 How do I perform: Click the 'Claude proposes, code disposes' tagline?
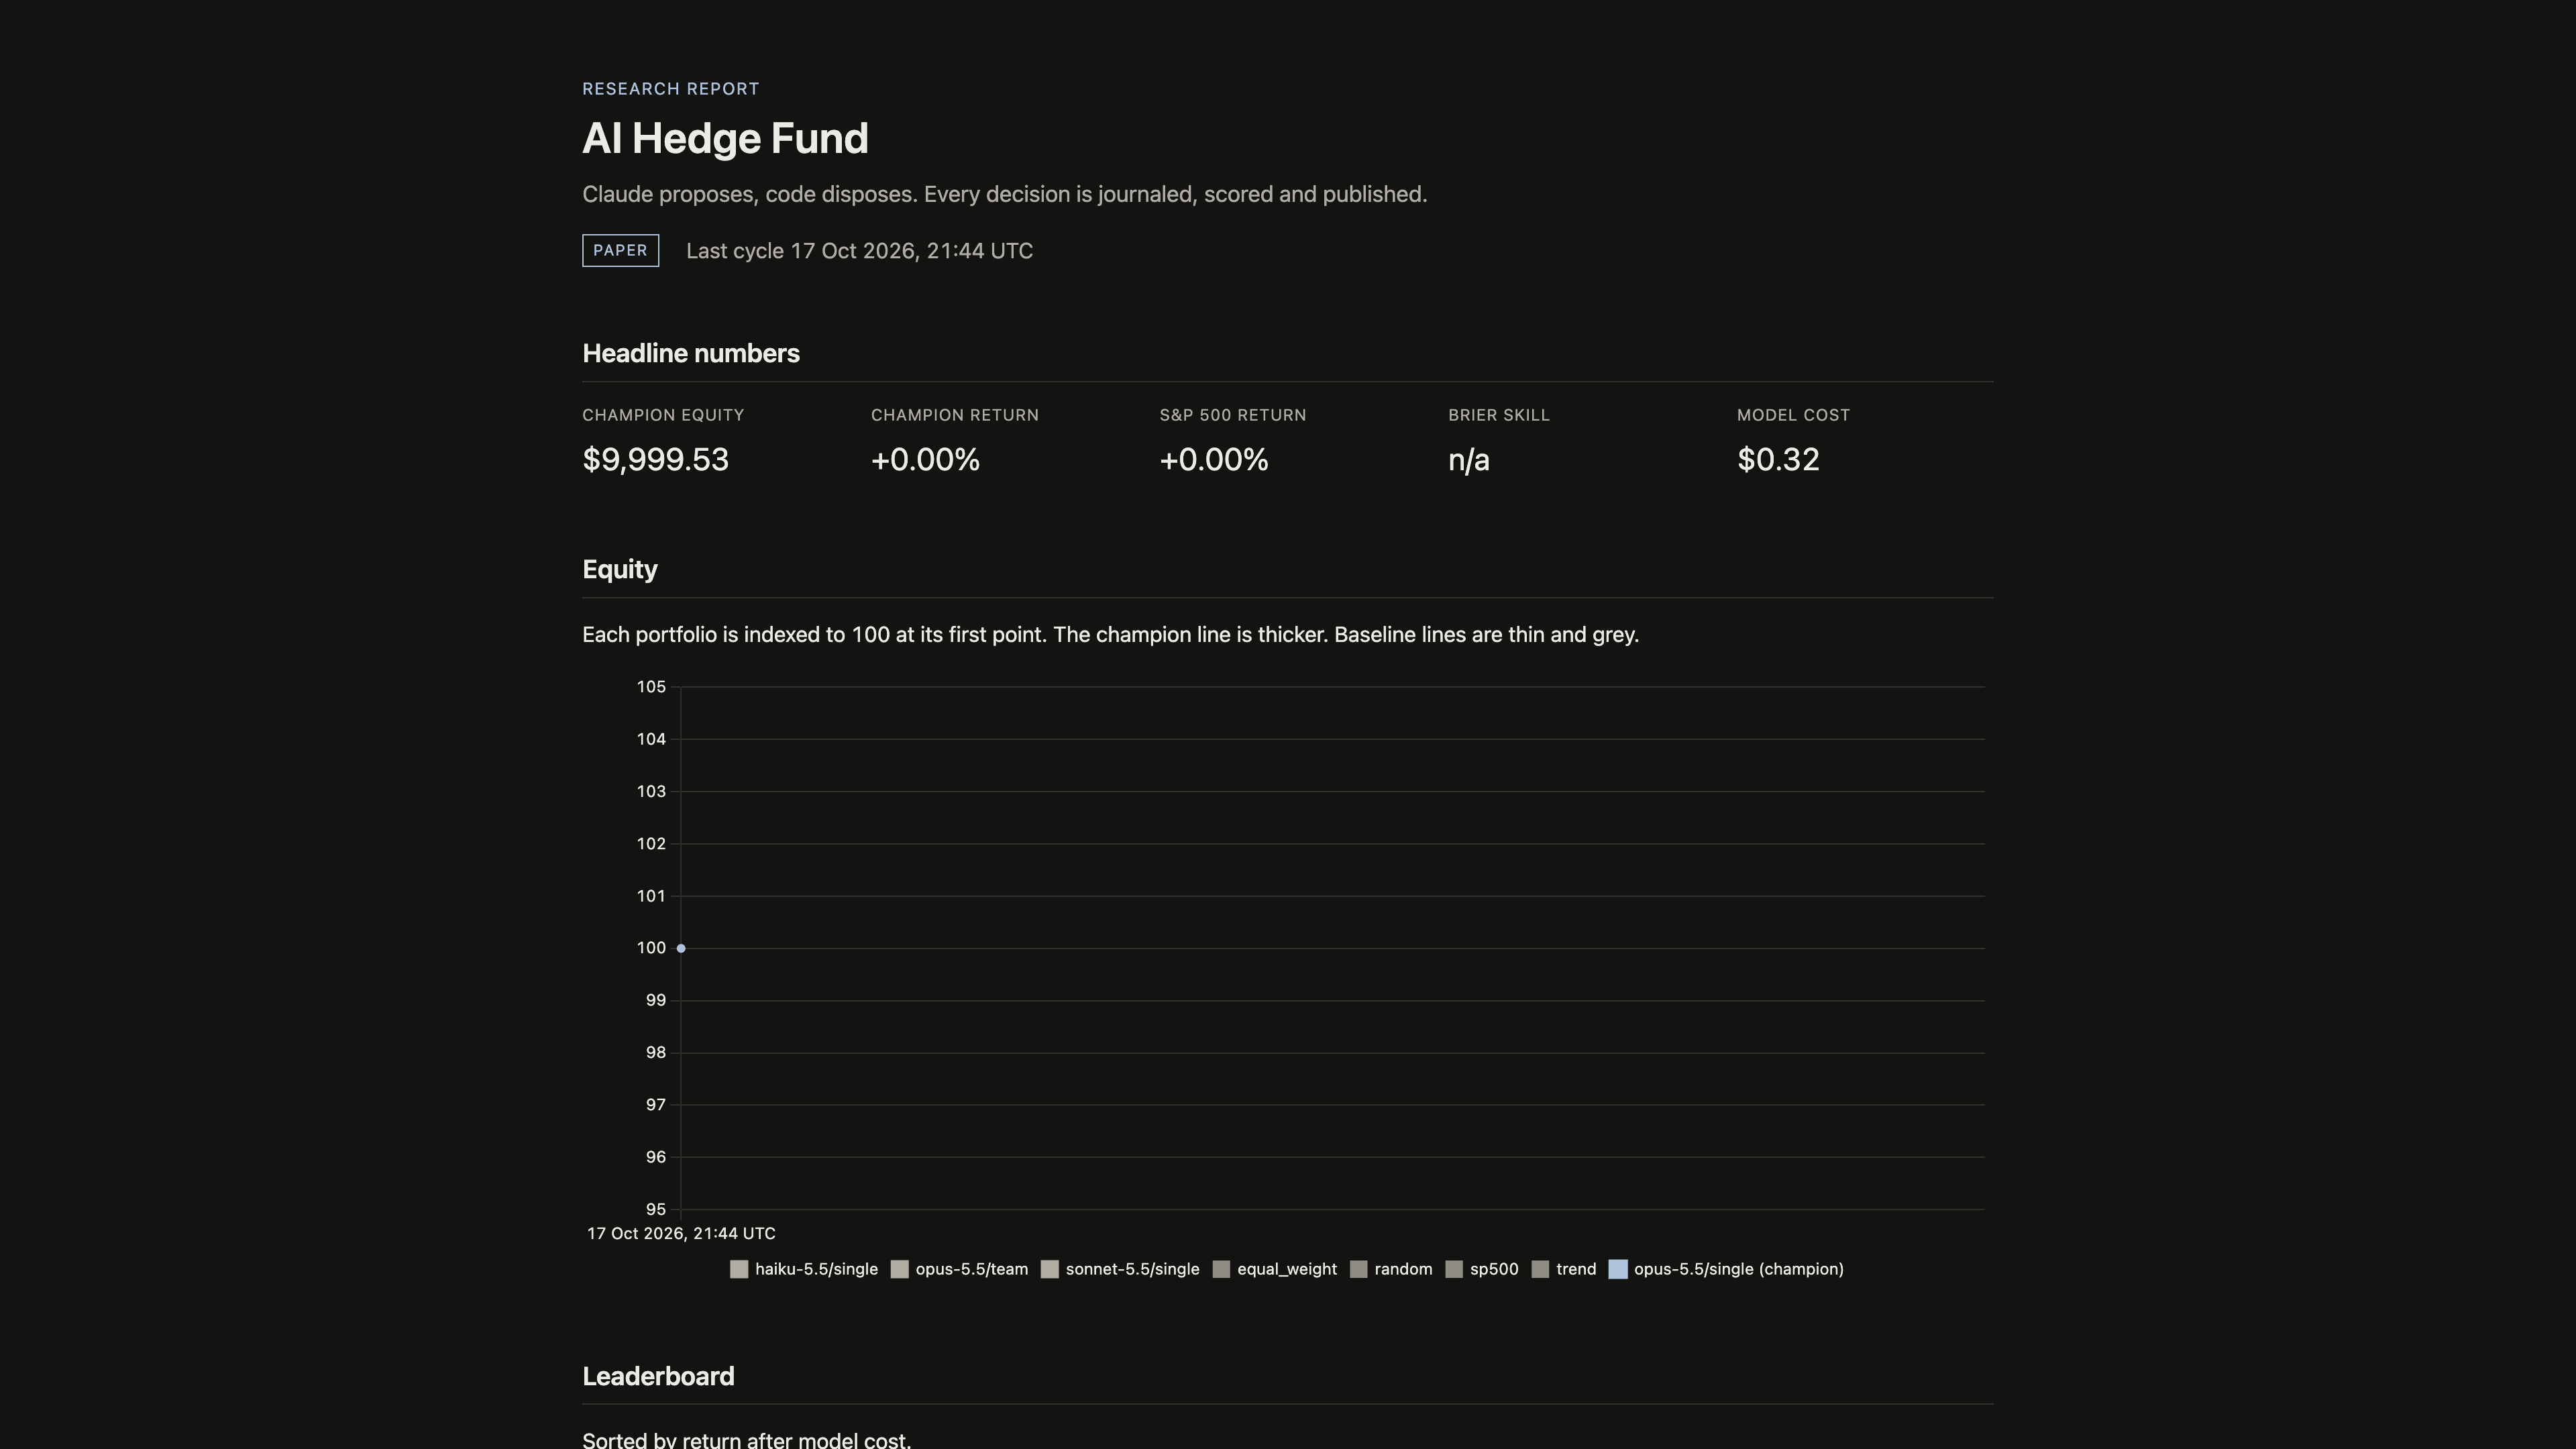1005,194
